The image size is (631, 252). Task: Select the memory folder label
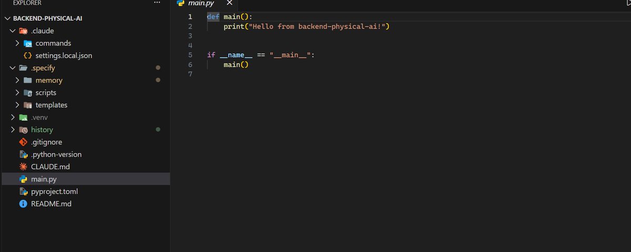49,80
